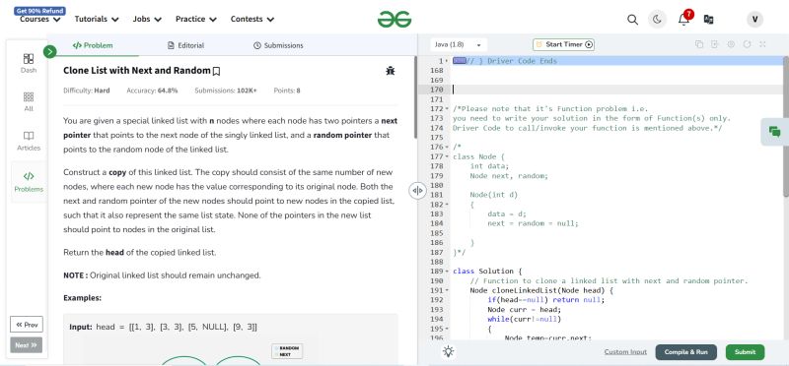
Task: Switch to the Editorial tab
Action: [x=185, y=45]
